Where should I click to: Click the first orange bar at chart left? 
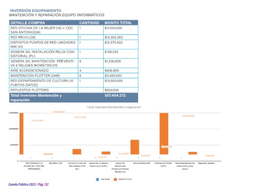coord(21,134)
